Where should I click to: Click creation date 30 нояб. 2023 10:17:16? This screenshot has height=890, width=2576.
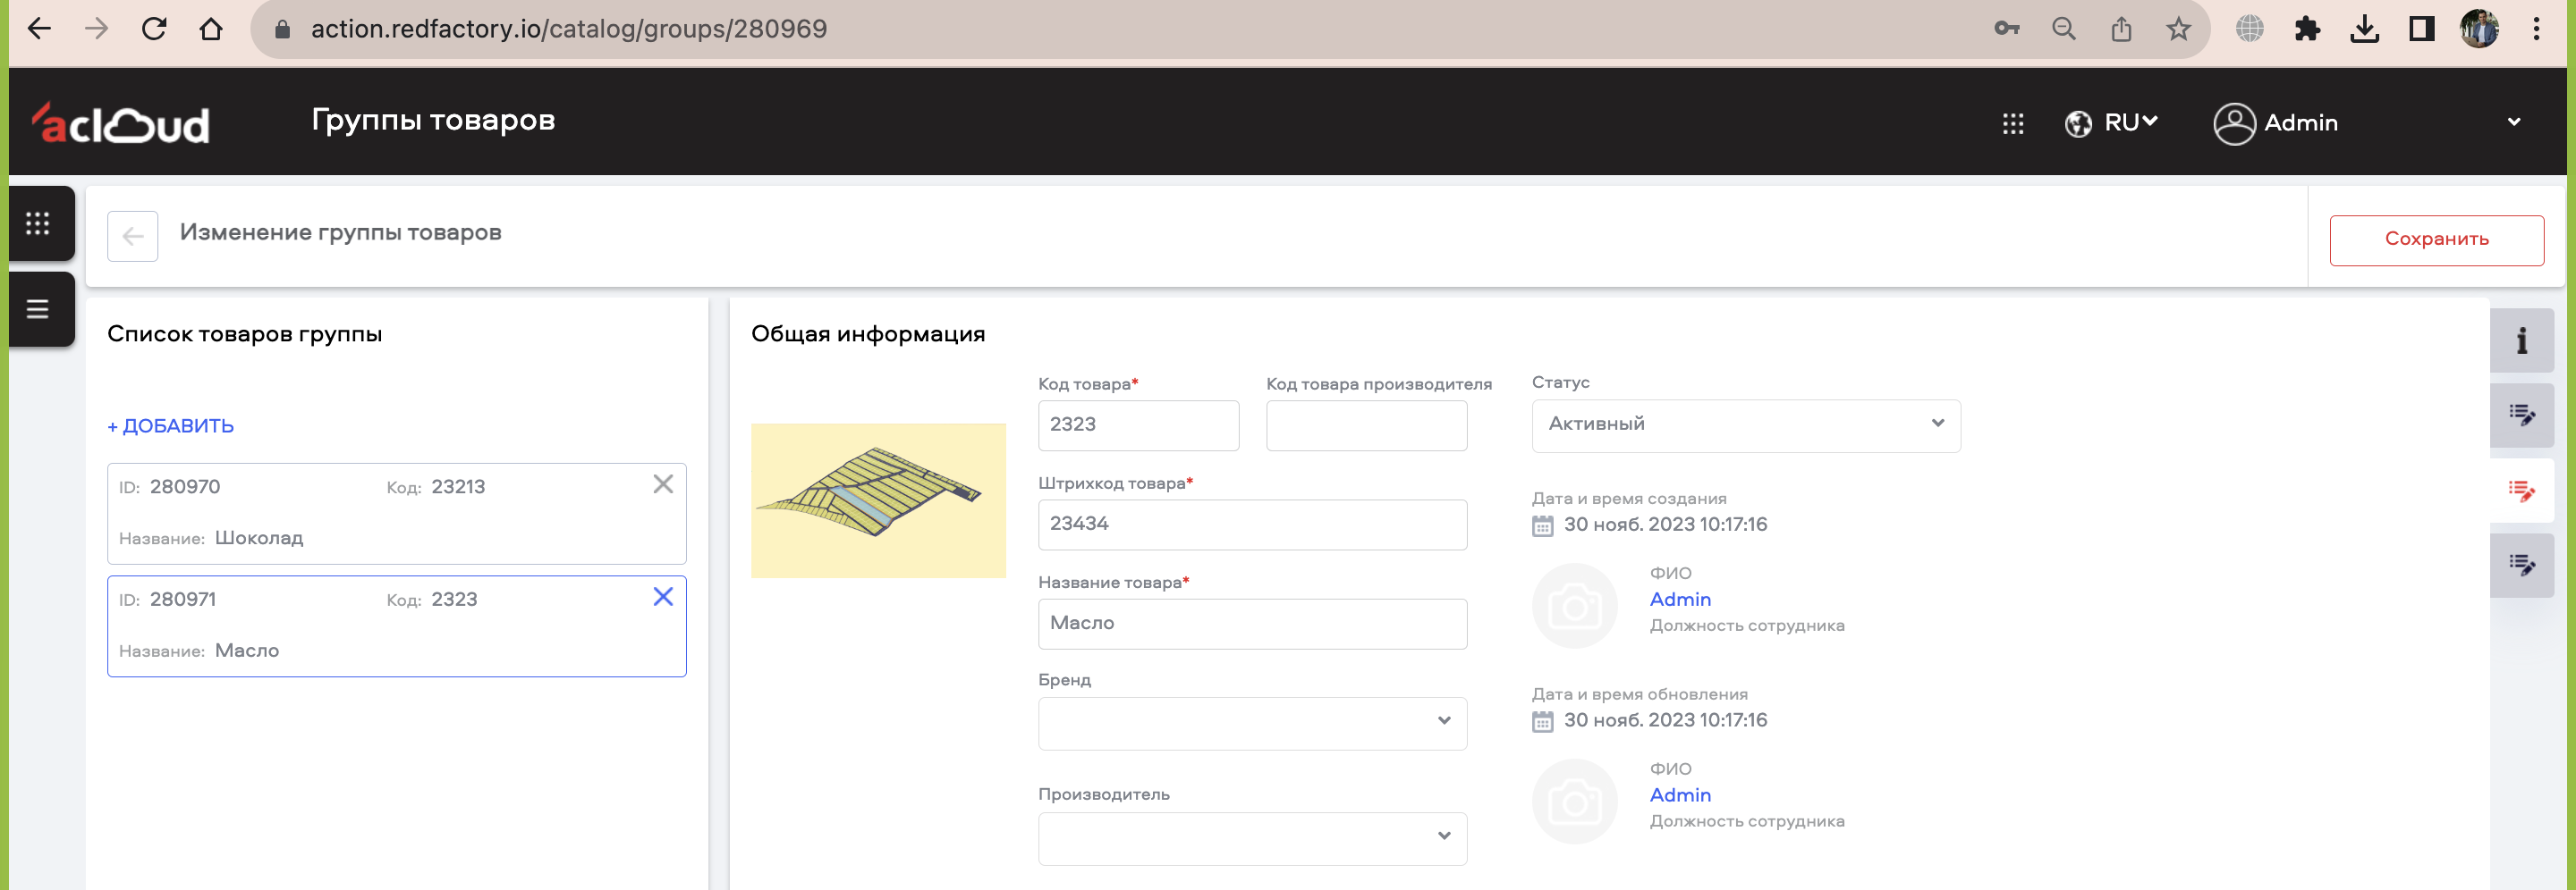(x=1665, y=525)
